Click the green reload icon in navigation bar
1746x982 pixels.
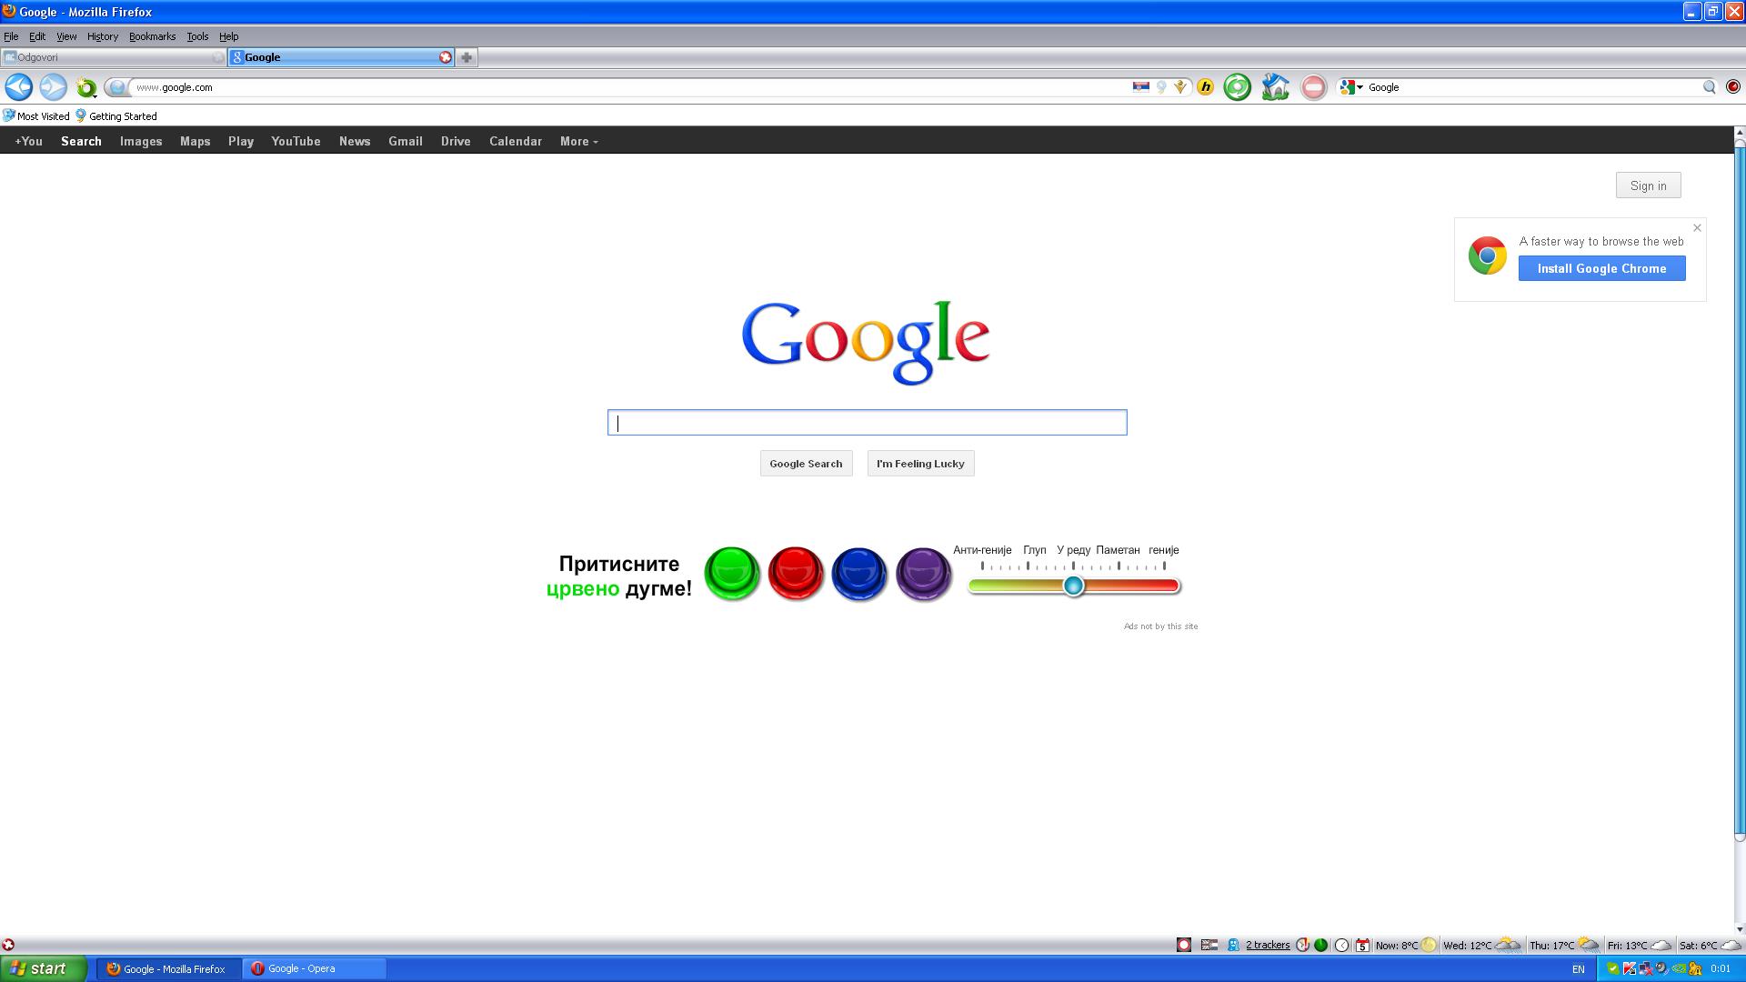1237,87
